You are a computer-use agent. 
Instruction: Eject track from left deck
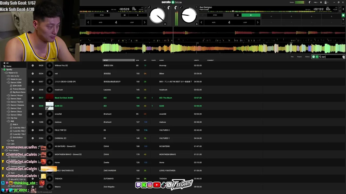click(165, 24)
